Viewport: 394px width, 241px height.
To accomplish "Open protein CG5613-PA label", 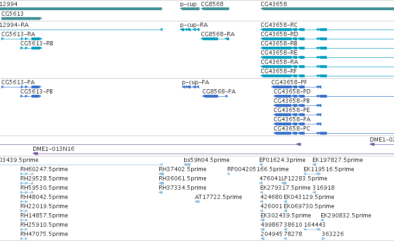I will (18, 82).
